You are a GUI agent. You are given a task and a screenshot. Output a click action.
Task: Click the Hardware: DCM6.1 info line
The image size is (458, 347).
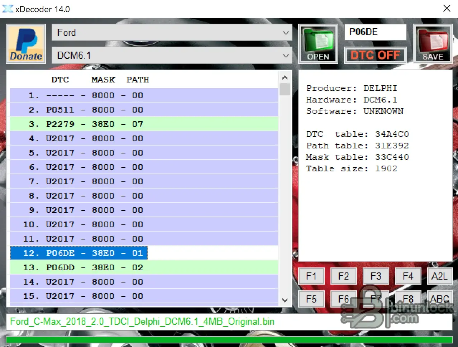pos(352,100)
